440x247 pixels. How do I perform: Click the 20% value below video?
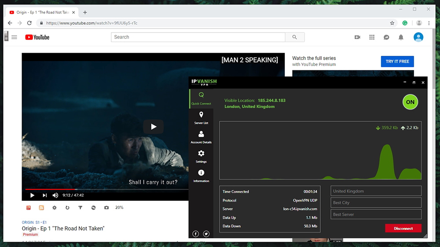point(119,207)
